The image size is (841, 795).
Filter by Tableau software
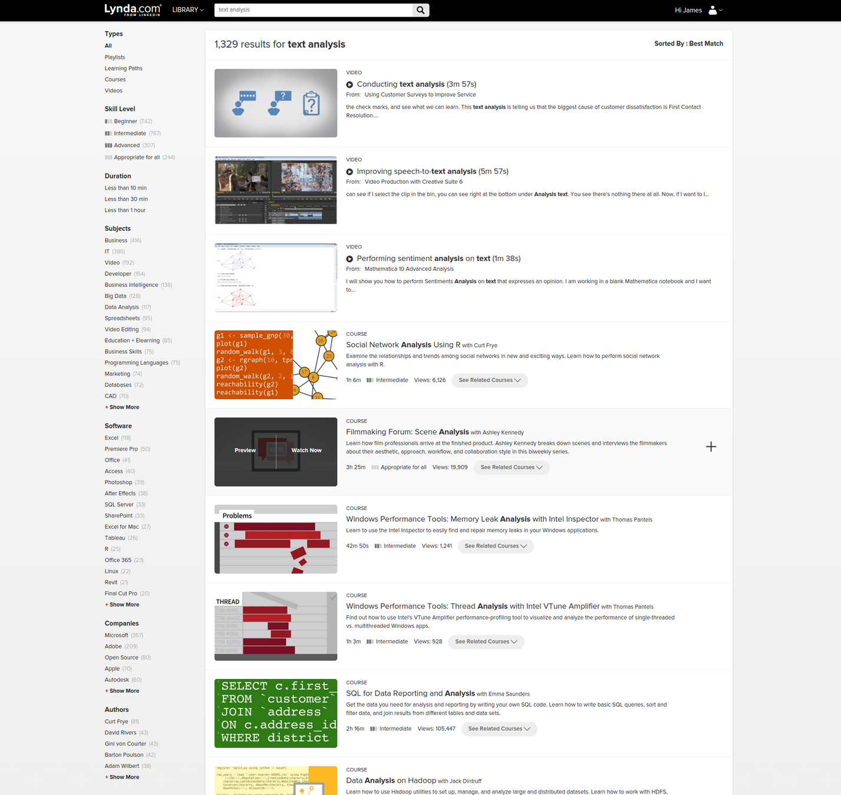pyautogui.click(x=115, y=538)
